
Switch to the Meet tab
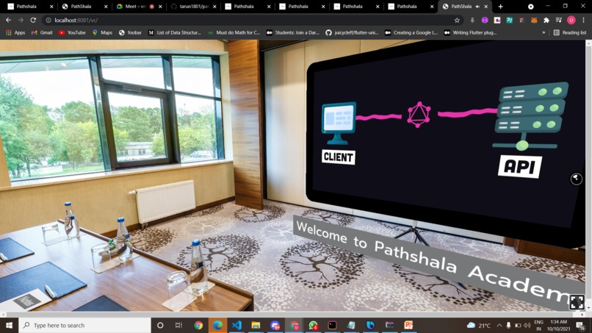tap(139, 7)
